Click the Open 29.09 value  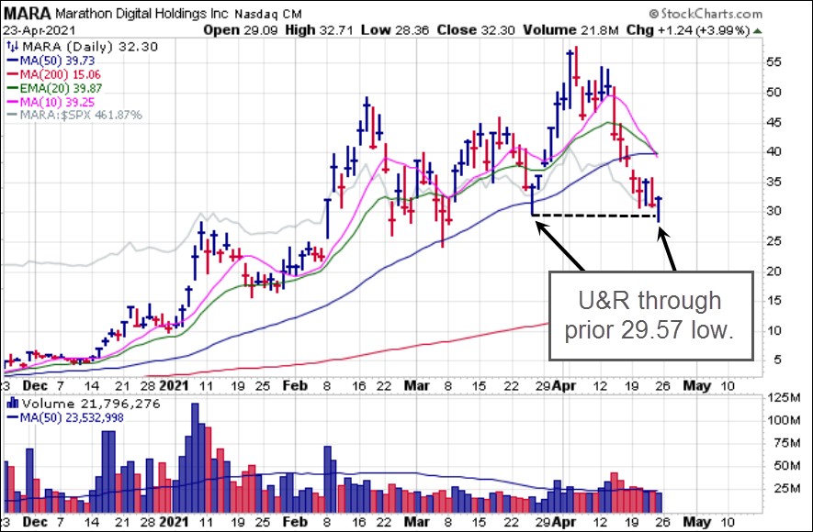242,30
